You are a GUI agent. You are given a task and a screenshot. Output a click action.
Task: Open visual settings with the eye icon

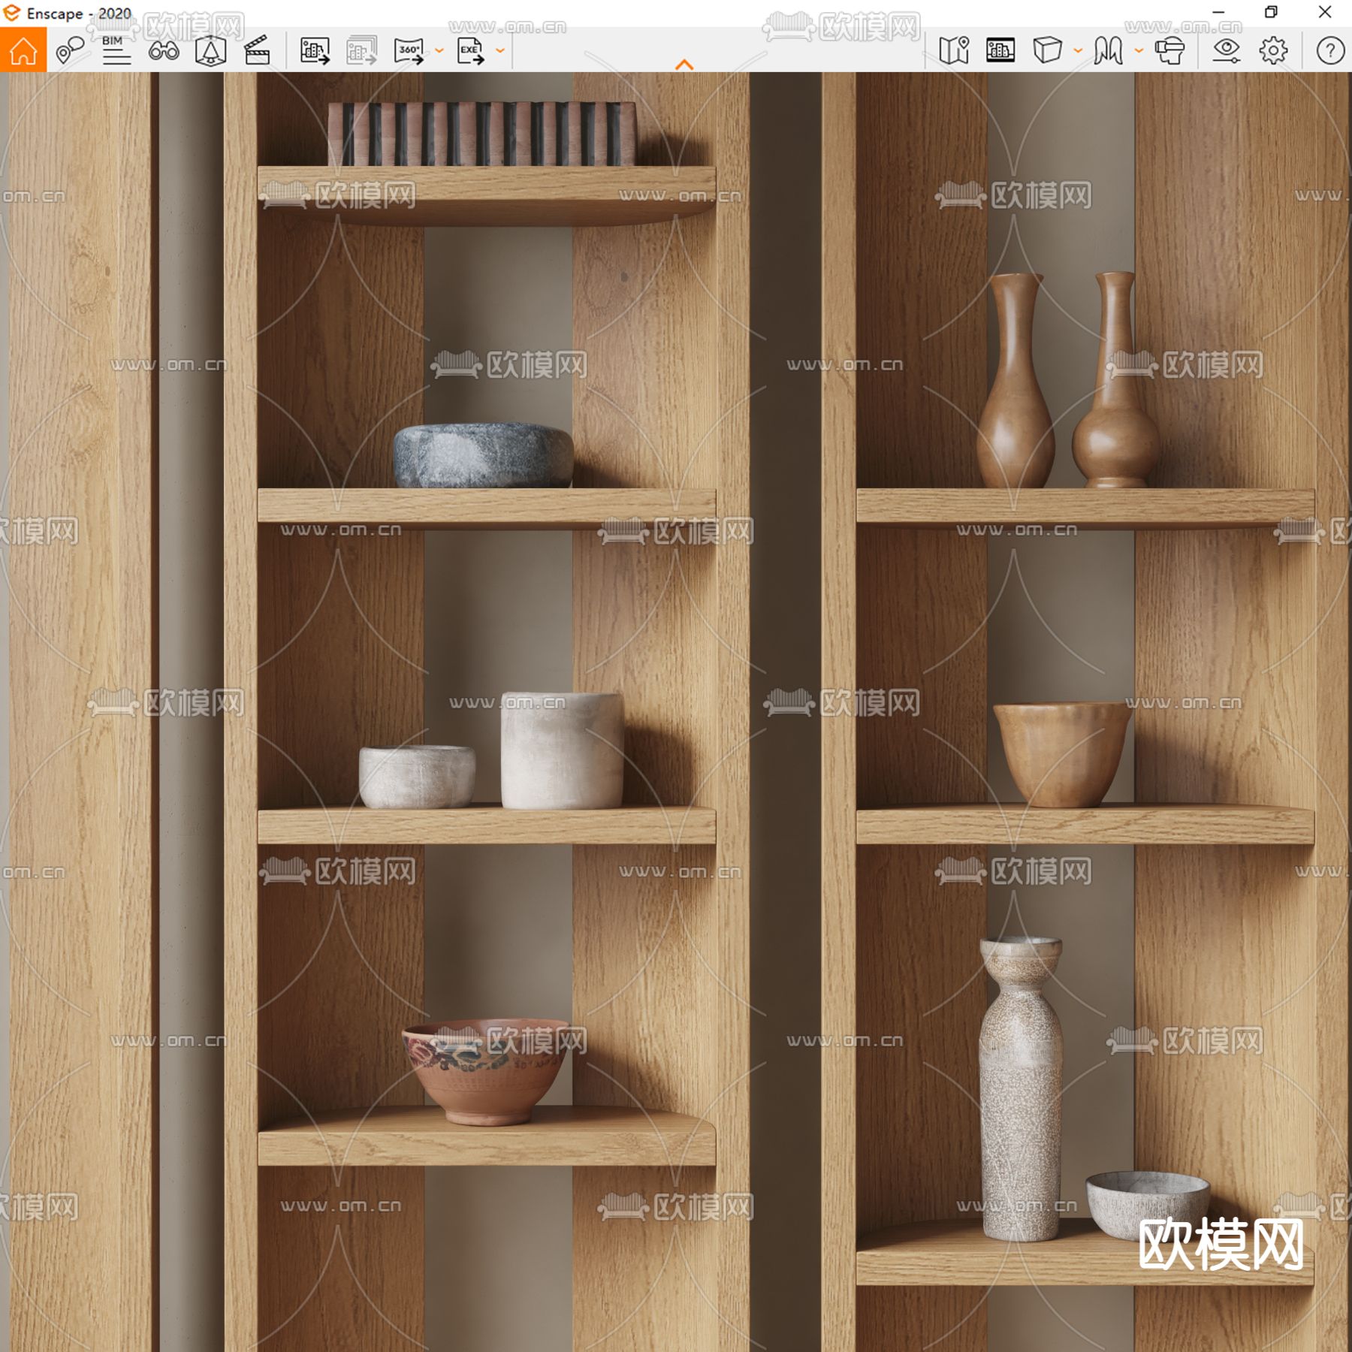pos(1226,50)
